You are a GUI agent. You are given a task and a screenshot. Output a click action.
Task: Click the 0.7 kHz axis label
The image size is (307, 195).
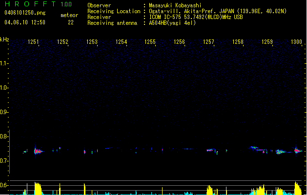(x=3, y=161)
